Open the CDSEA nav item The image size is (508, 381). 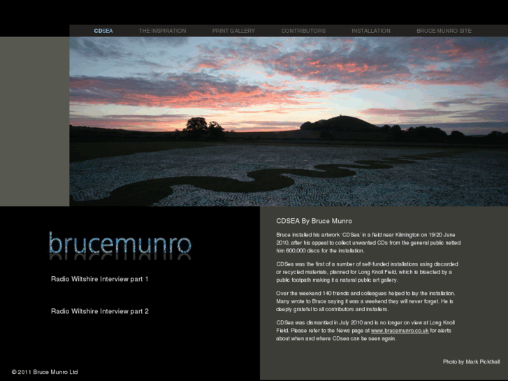tap(103, 31)
